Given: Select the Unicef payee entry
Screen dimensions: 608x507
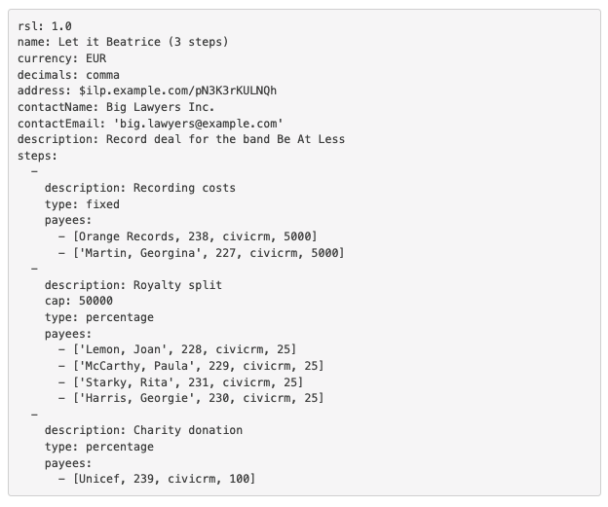Looking at the screenshot, I should click(x=164, y=479).
